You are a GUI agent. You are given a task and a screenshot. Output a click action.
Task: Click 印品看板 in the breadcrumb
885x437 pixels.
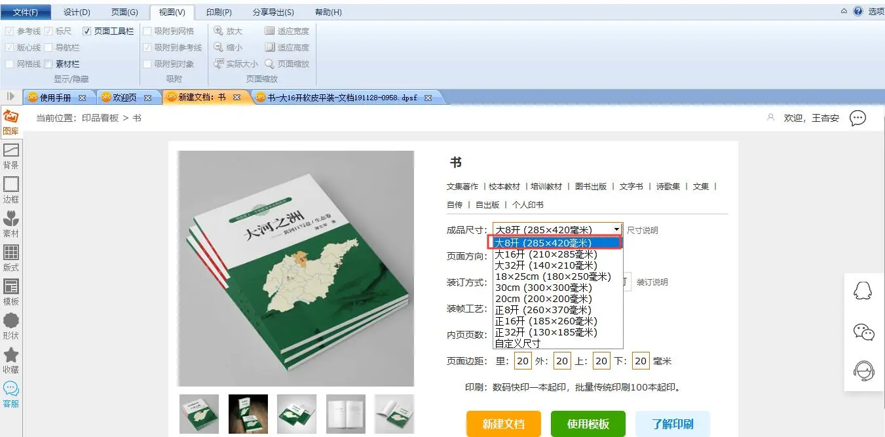pos(100,118)
